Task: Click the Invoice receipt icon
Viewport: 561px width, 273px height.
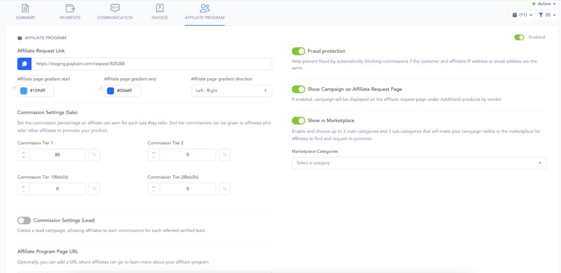Action: pos(159,8)
